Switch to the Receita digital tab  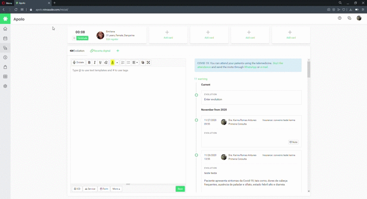tap(100, 51)
